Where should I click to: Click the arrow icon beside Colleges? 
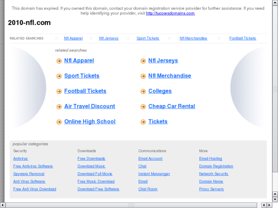tap(143, 92)
